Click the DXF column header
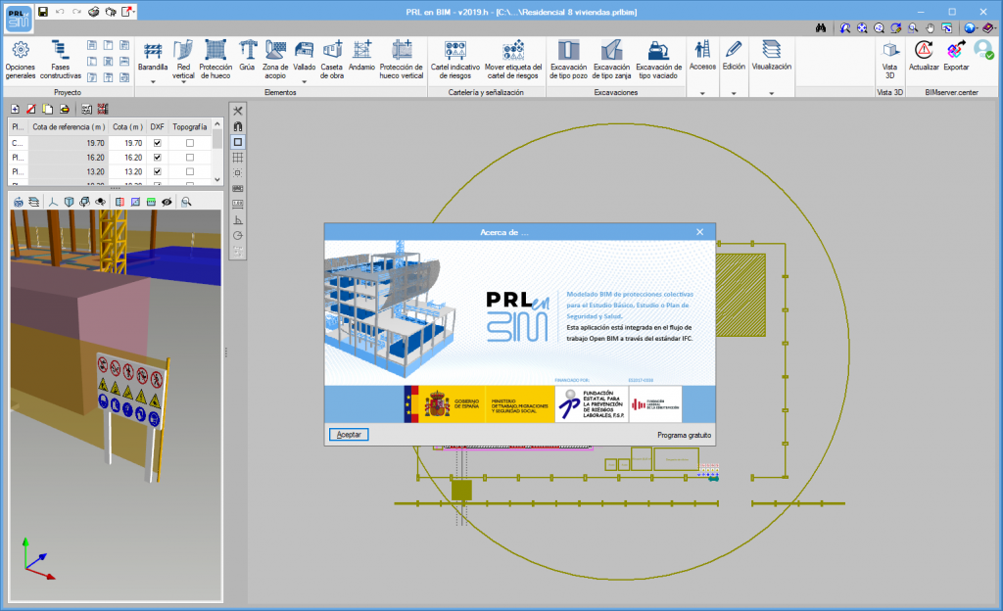This screenshot has height=611, width=1003. click(x=158, y=127)
